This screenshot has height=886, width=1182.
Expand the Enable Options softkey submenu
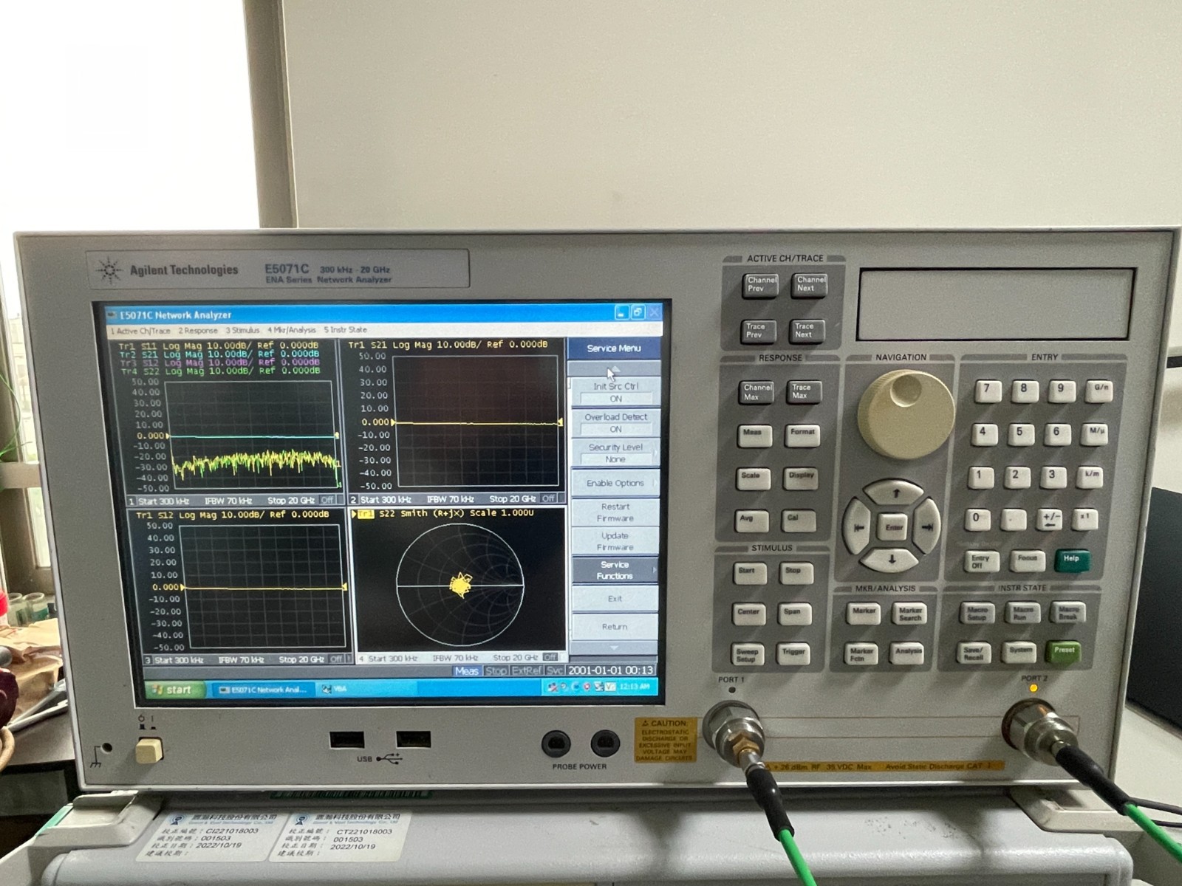pyautogui.click(x=615, y=483)
